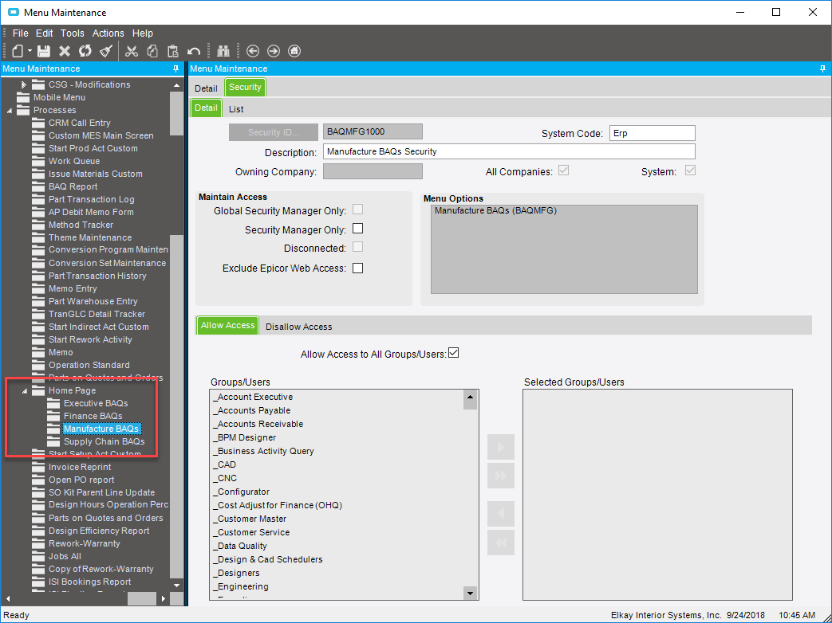The height and width of the screenshot is (623, 832).
Task: Select Manufacture BAQs (BAQMFG) menu option
Action: click(x=495, y=210)
